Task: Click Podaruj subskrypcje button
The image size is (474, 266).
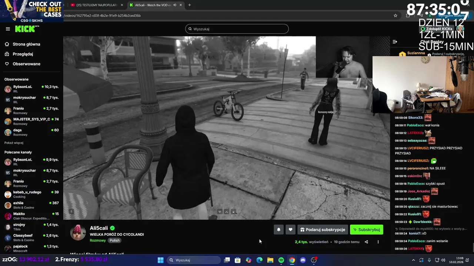Action: tap(323, 229)
